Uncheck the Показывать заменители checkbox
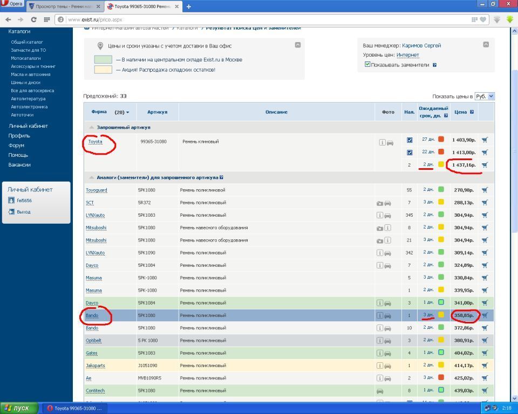This screenshot has height=414, width=518. [x=367, y=65]
